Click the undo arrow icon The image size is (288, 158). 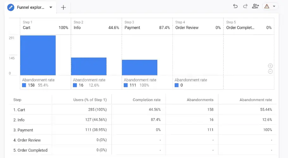click(235, 6)
